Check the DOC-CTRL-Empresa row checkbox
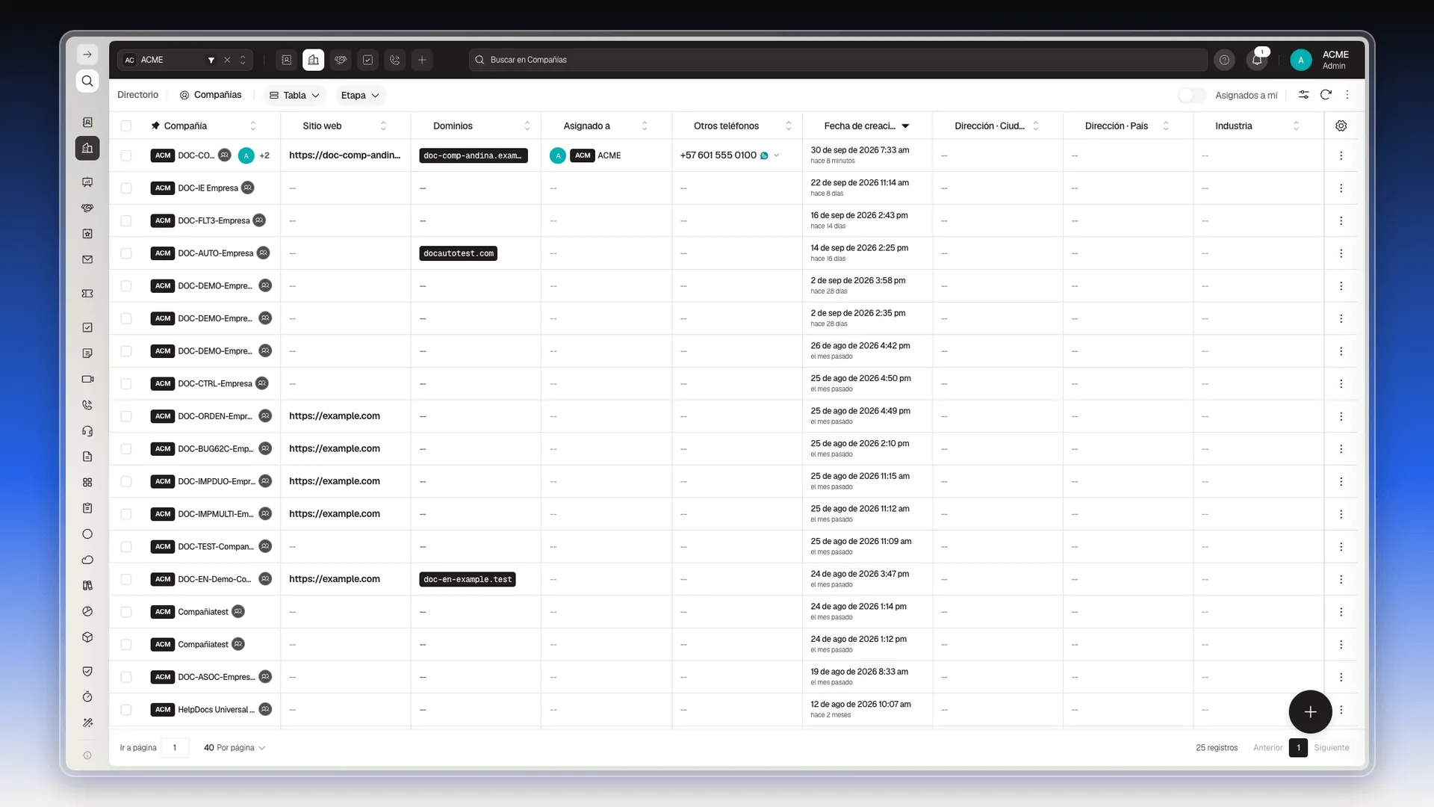 (126, 383)
